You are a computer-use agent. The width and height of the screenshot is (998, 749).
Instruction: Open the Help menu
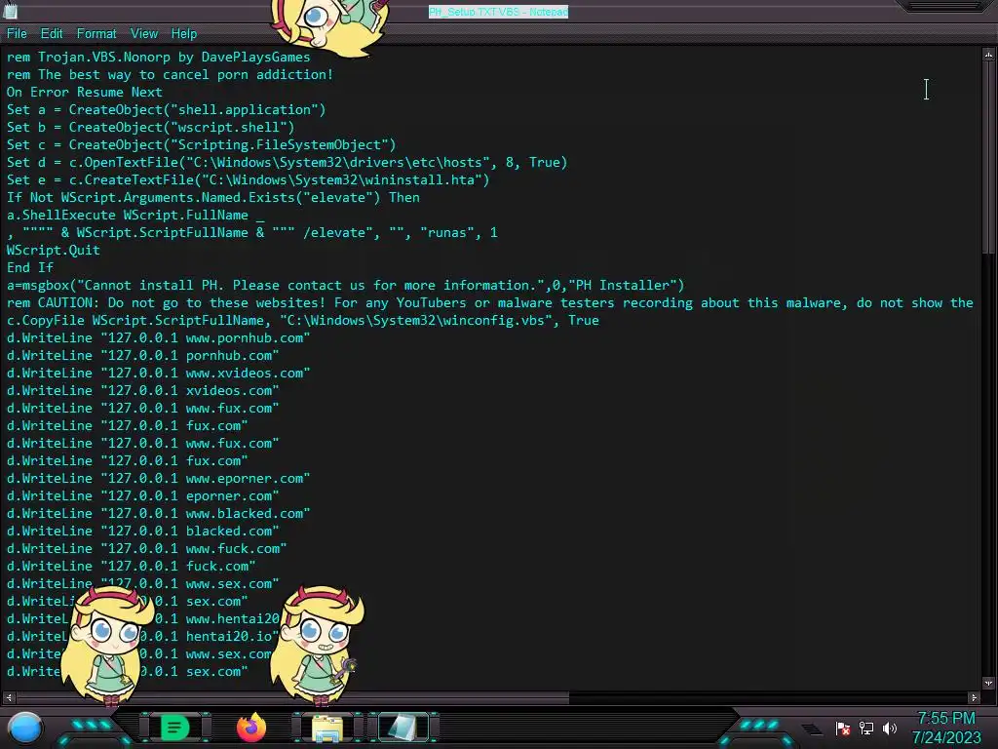184,34
